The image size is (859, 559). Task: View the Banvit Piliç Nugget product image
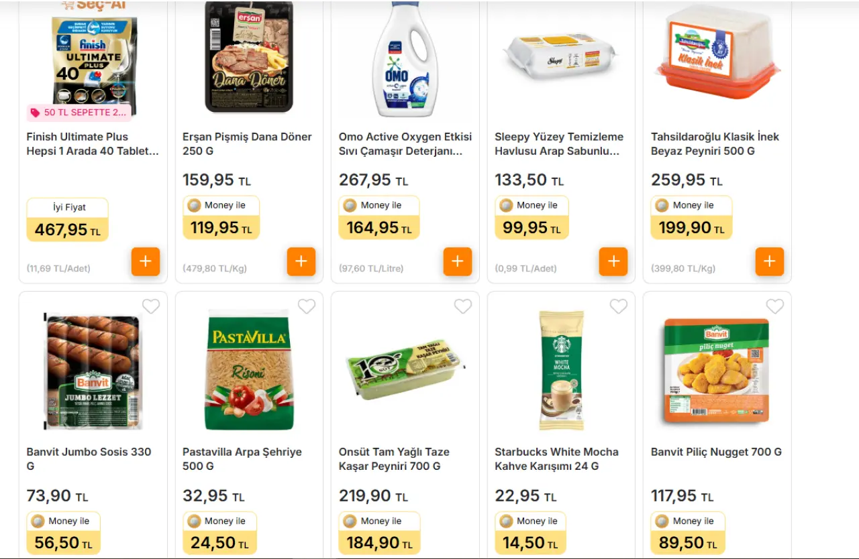click(x=716, y=371)
